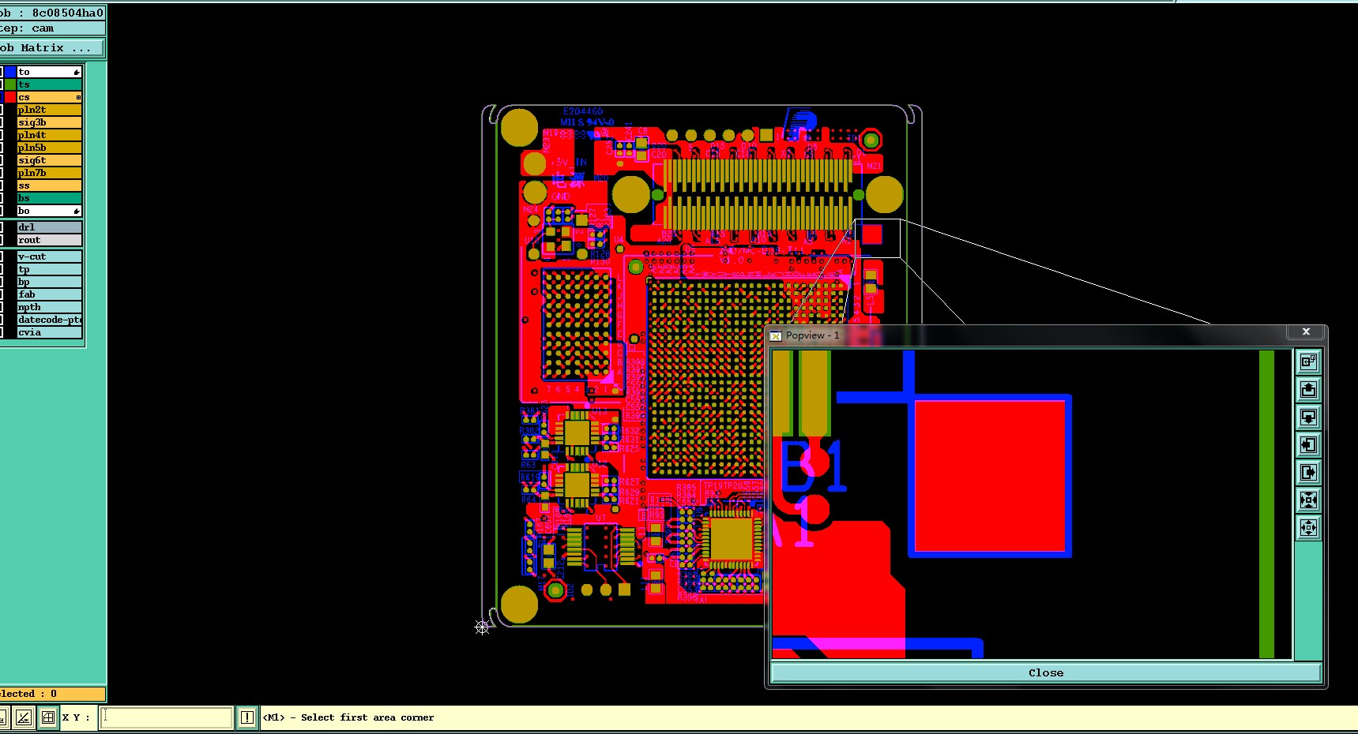
Task: Select the 'pln2t' layer name
Action: tap(49, 110)
